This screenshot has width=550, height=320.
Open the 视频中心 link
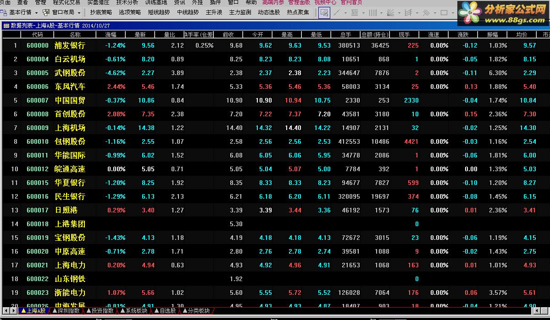point(325,2)
